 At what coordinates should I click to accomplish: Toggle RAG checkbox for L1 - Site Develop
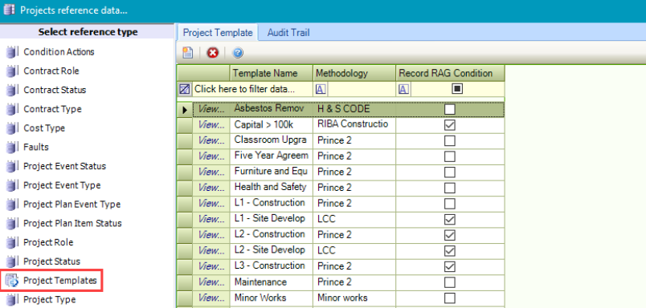(450, 220)
